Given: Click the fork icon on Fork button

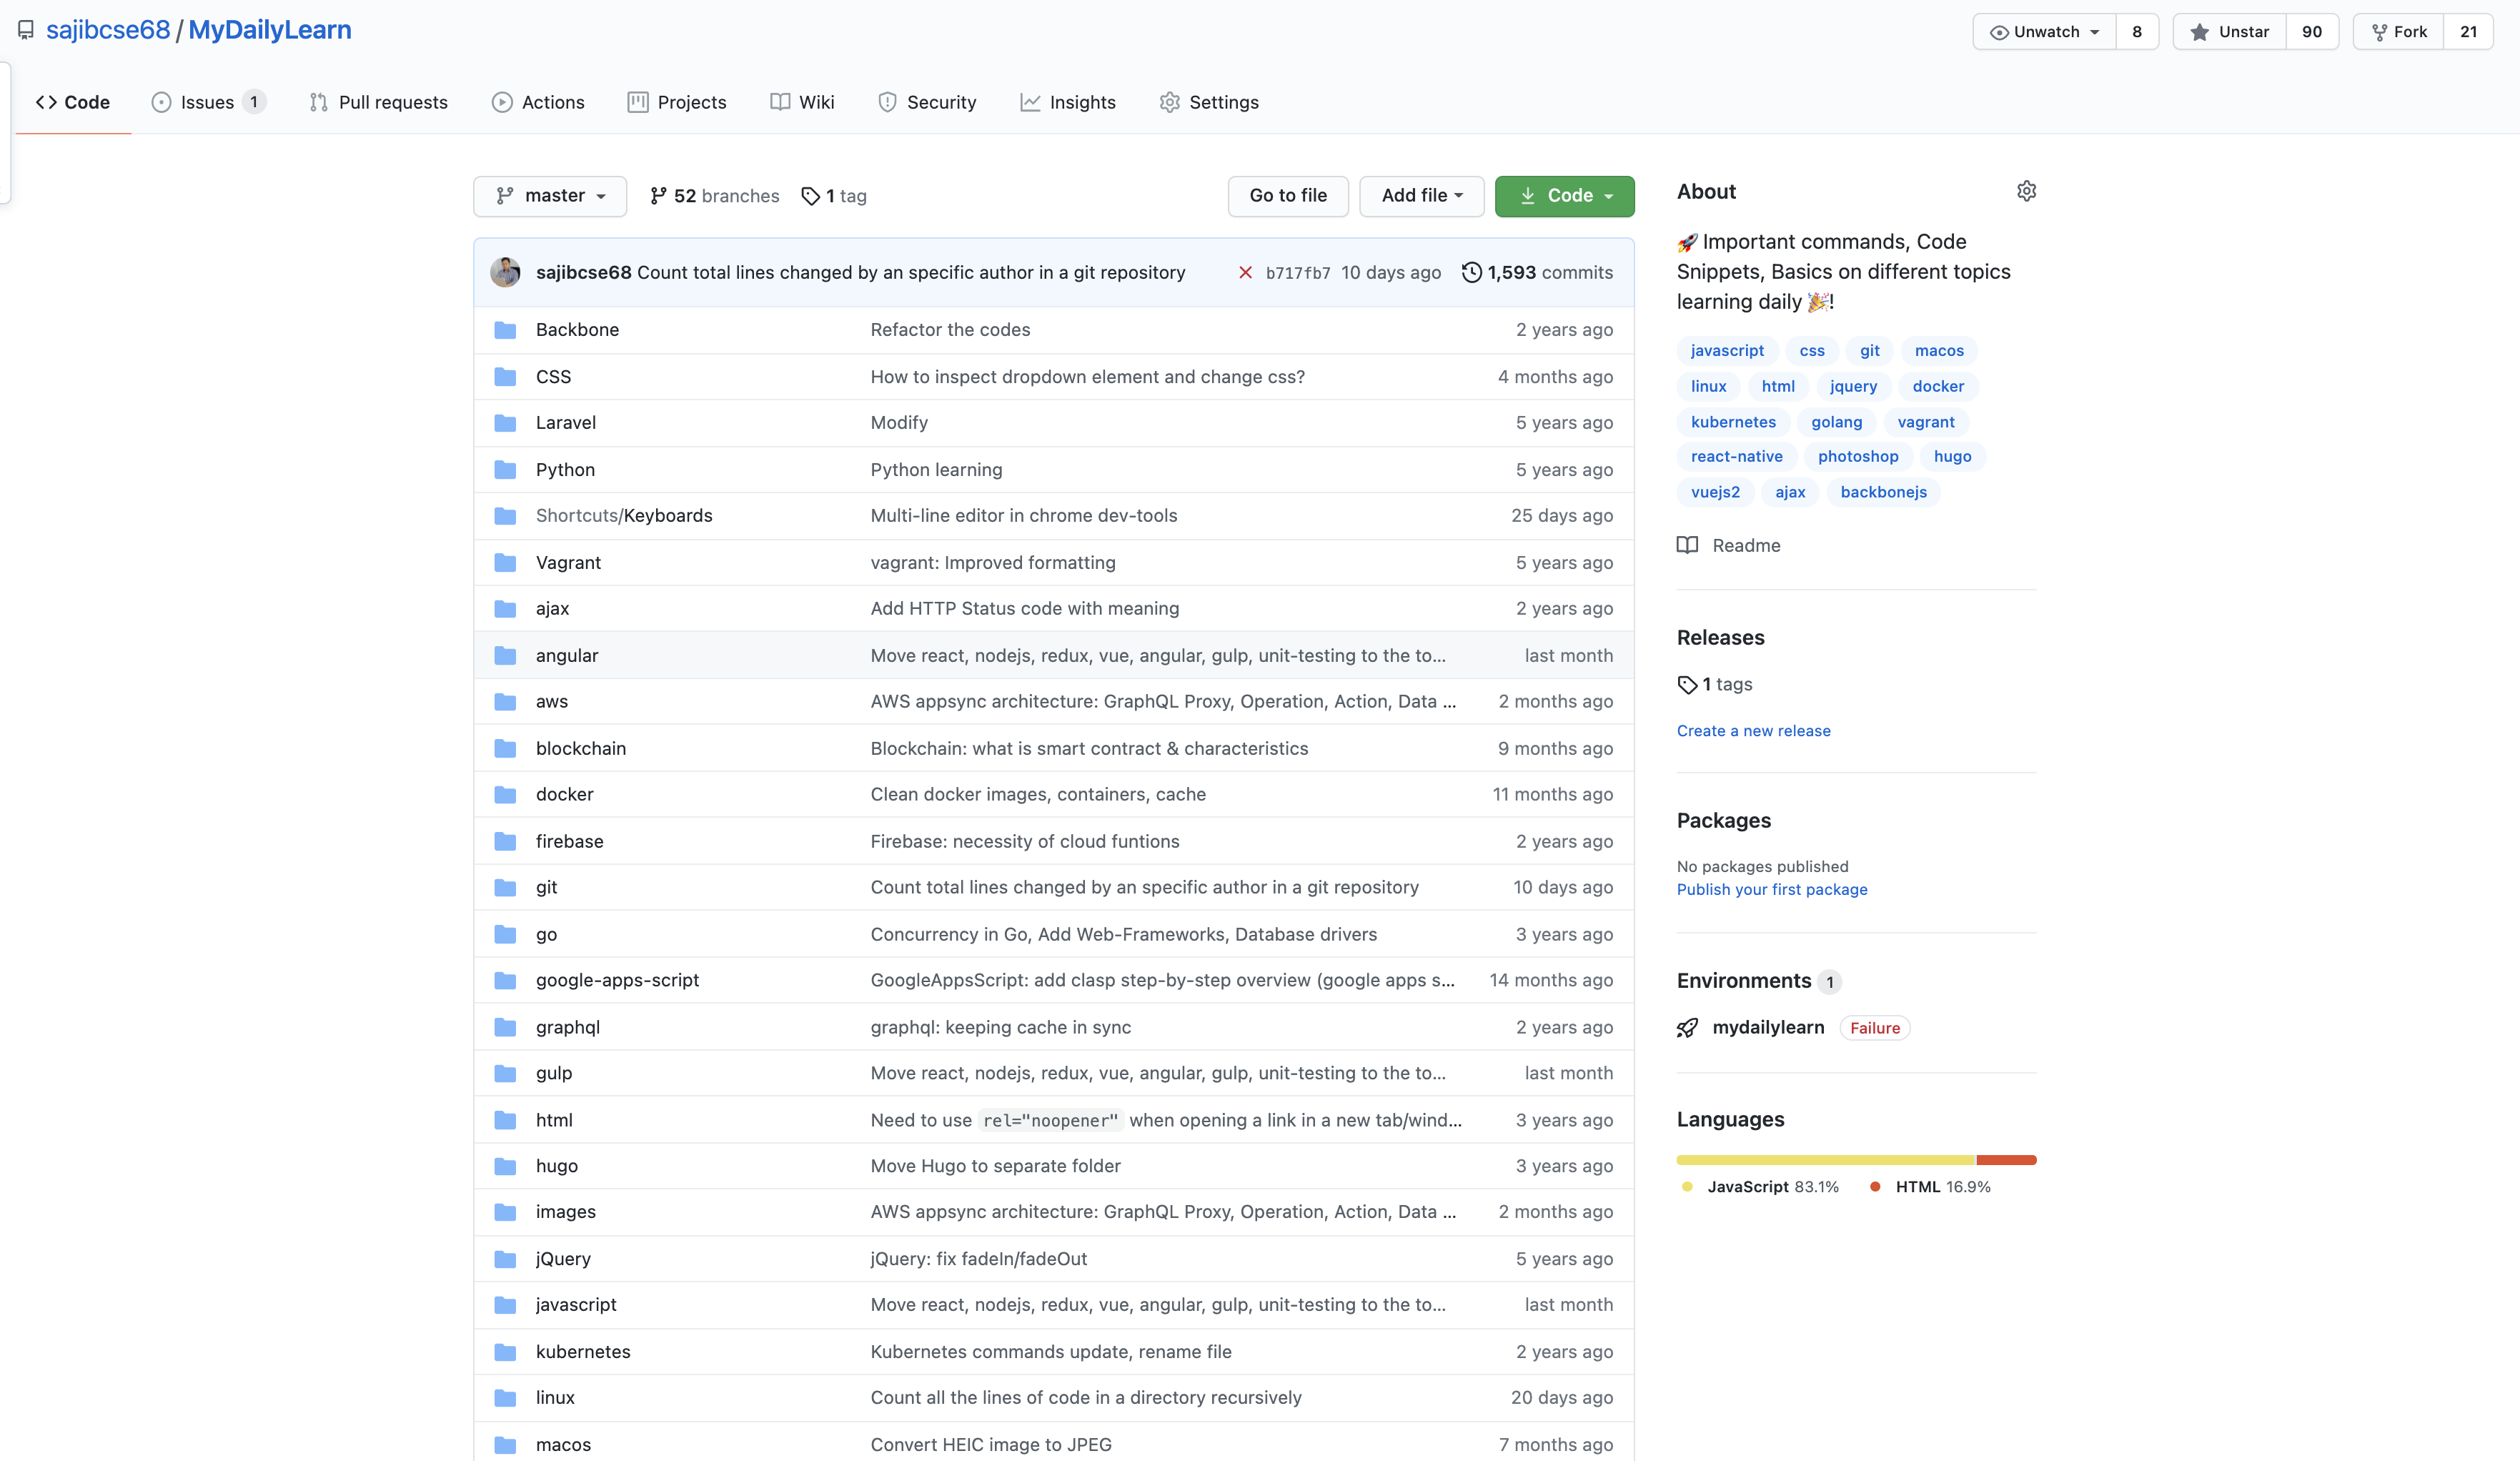Looking at the screenshot, I should point(2379,32).
